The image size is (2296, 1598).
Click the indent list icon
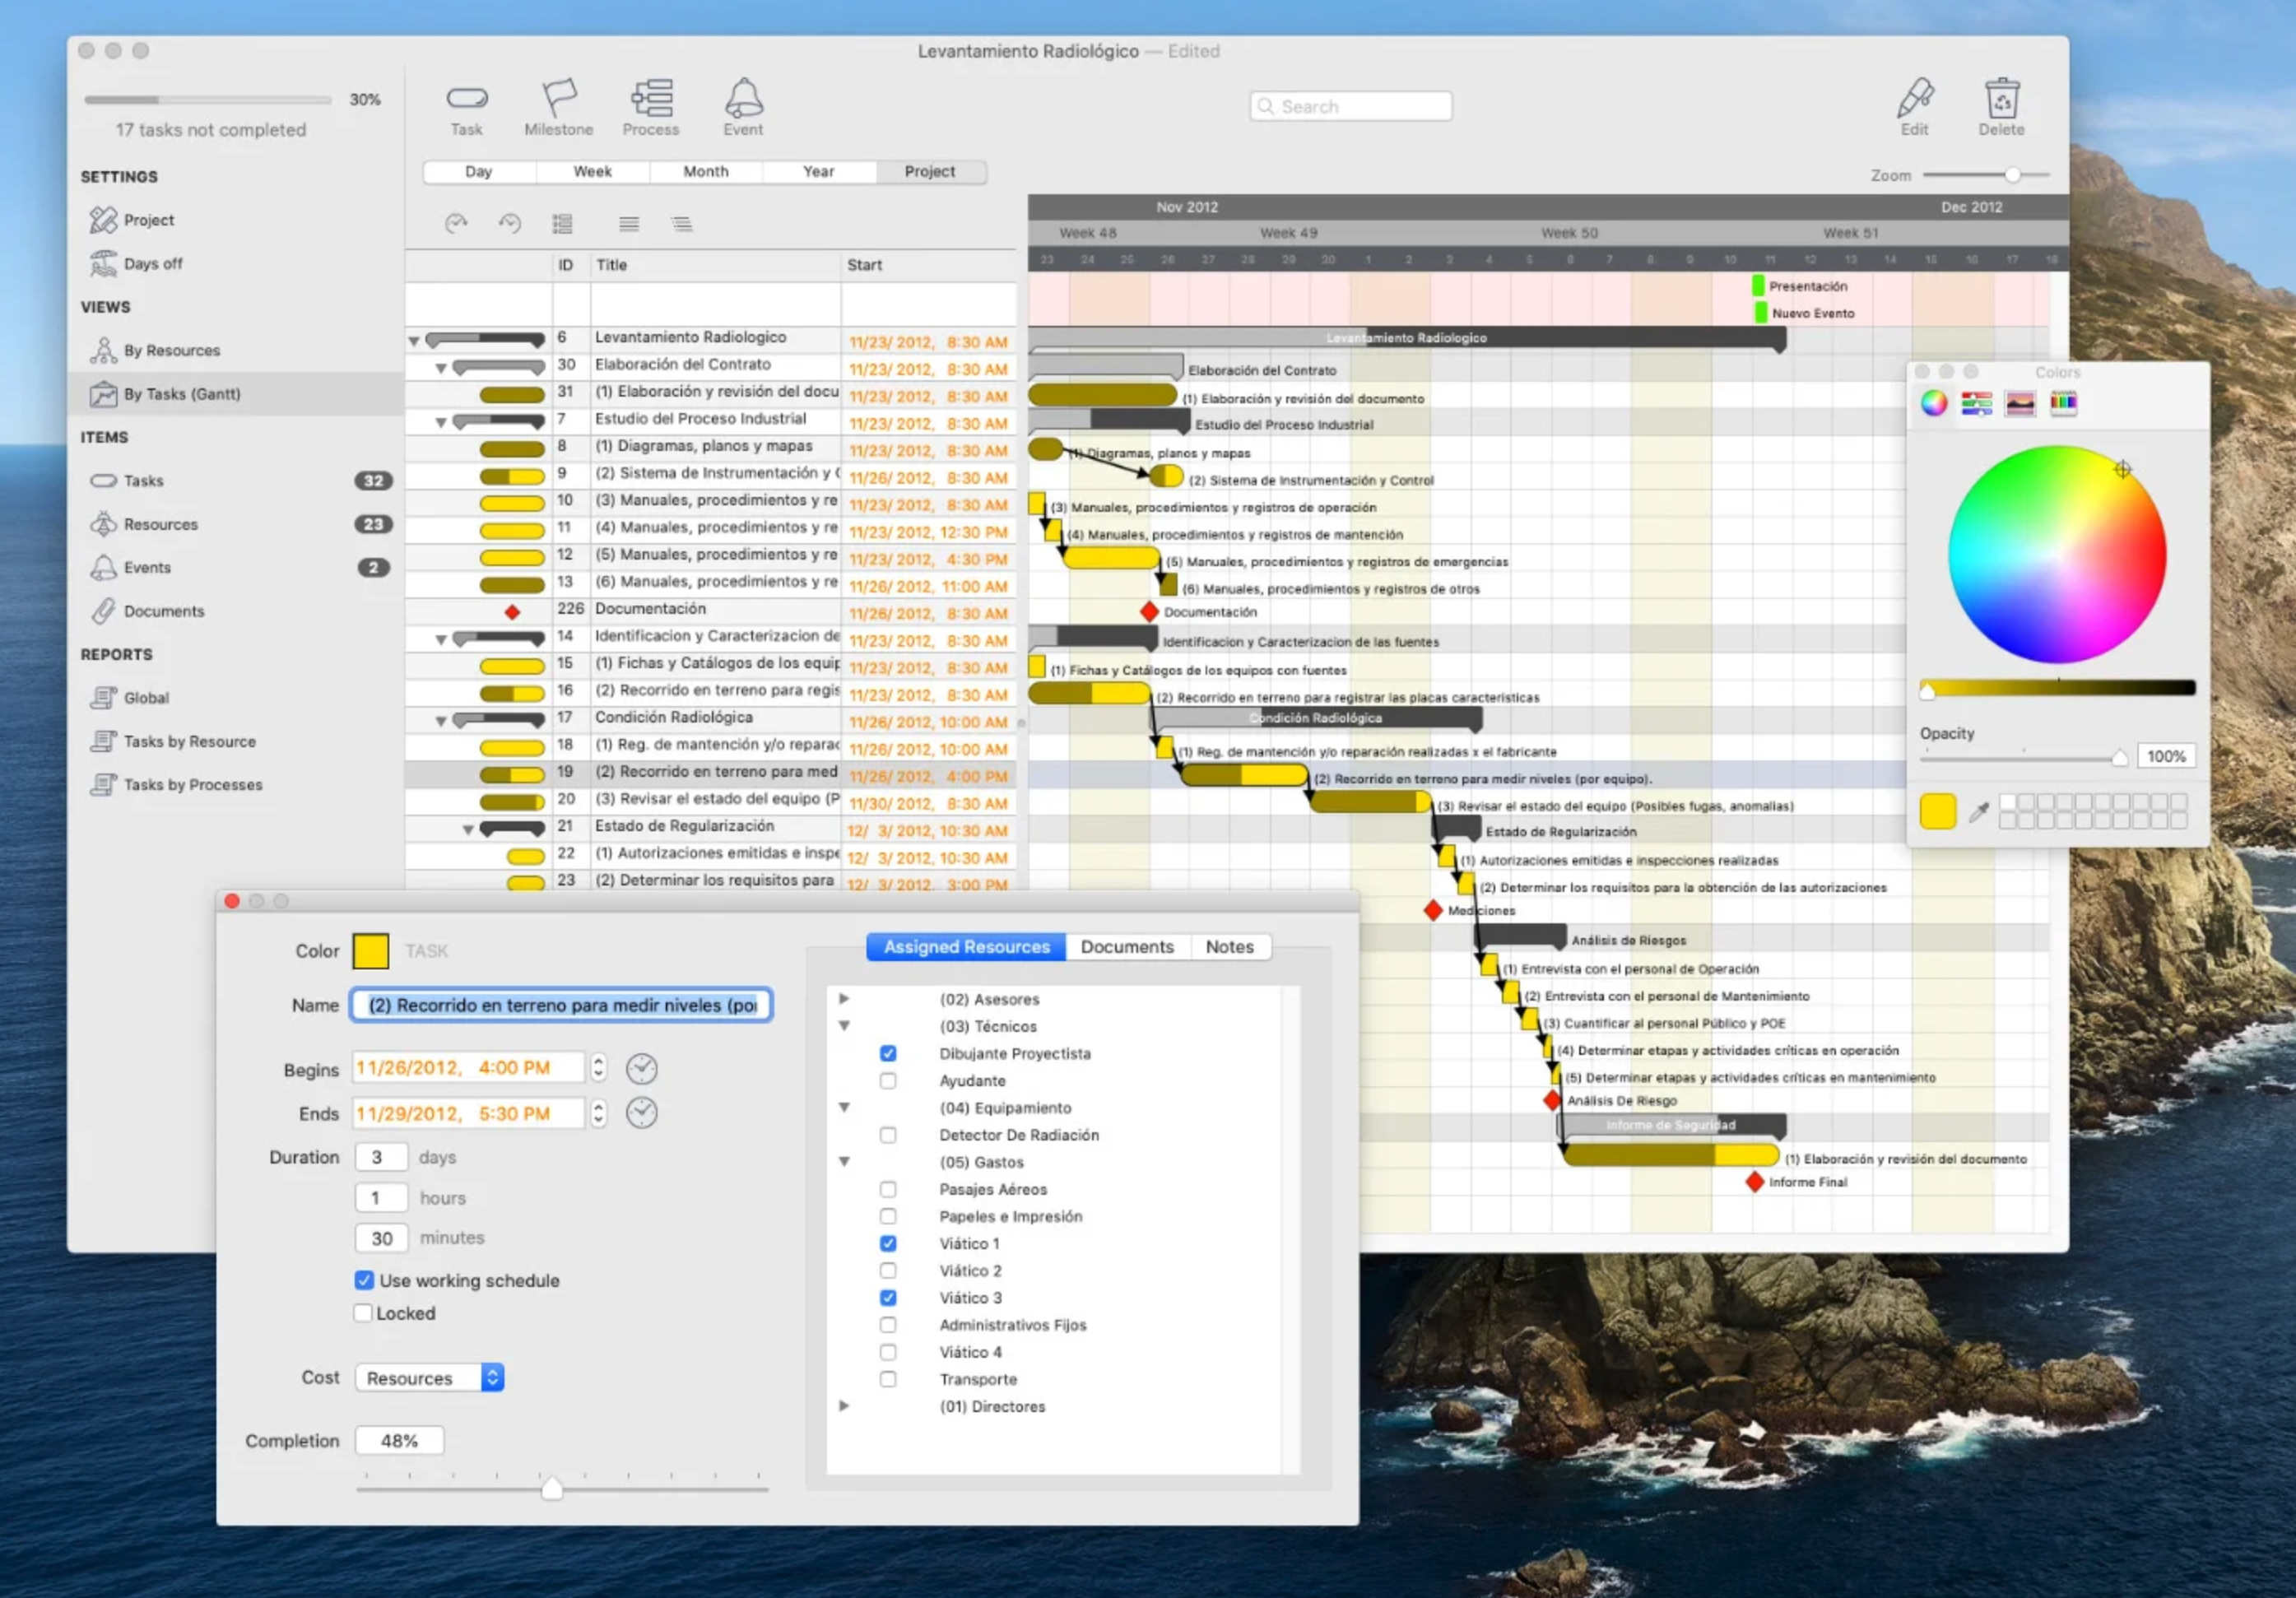pyautogui.click(x=682, y=224)
